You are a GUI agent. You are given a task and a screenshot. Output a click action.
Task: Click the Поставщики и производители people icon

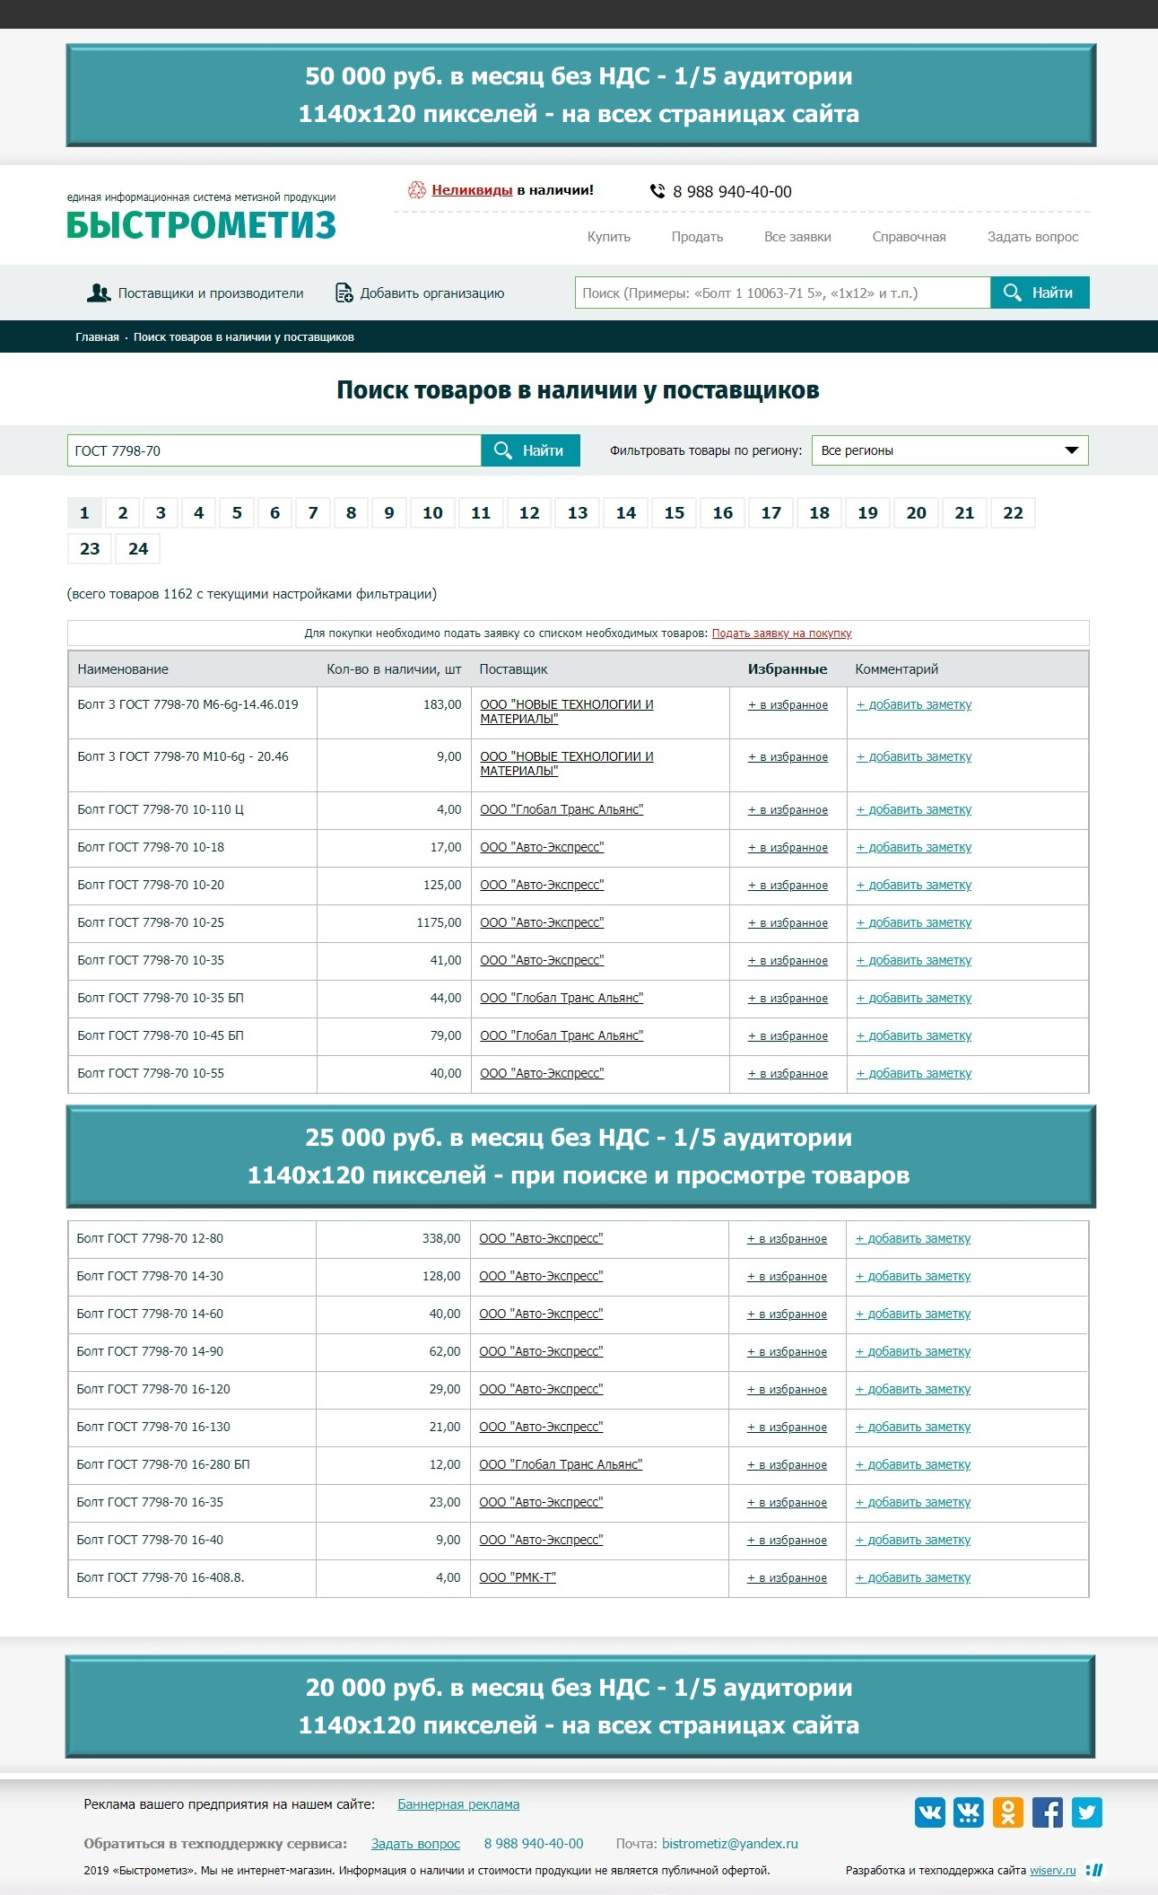tap(99, 293)
